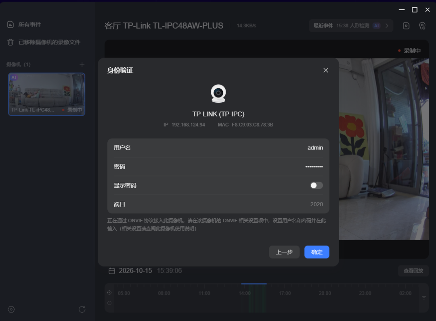
Task: Click the 确定 button
Action: click(317, 252)
